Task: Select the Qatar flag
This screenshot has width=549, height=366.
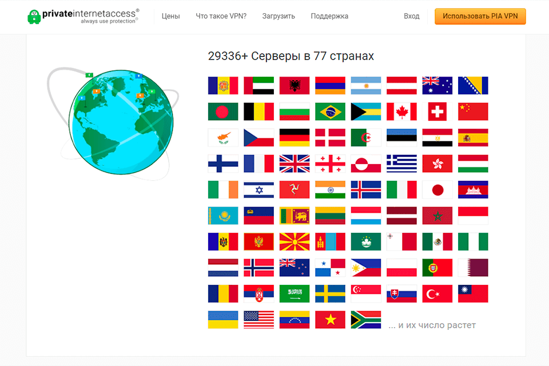Action: (x=473, y=268)
